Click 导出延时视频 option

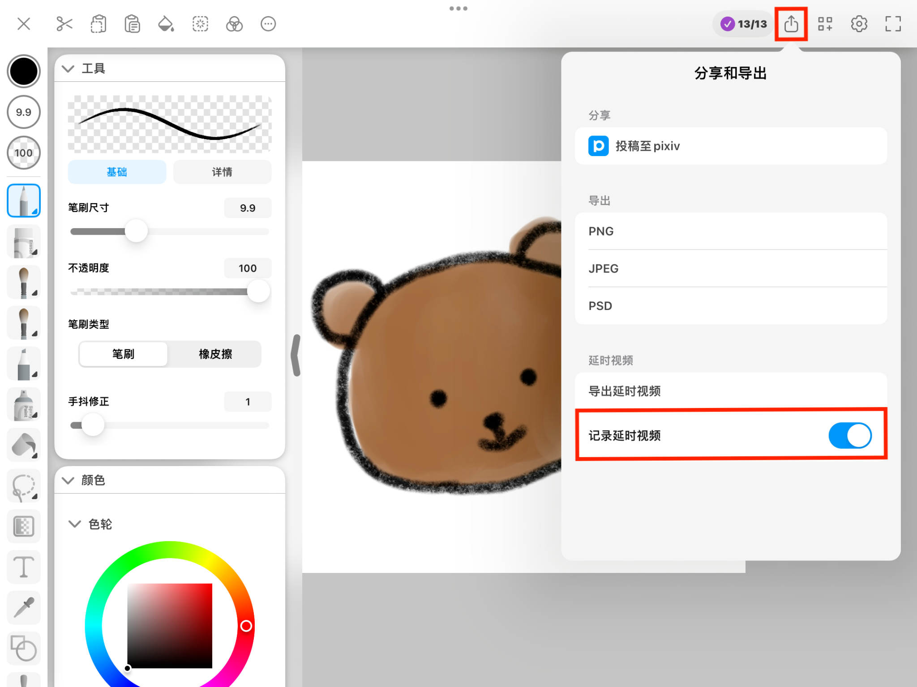[731, 391]
